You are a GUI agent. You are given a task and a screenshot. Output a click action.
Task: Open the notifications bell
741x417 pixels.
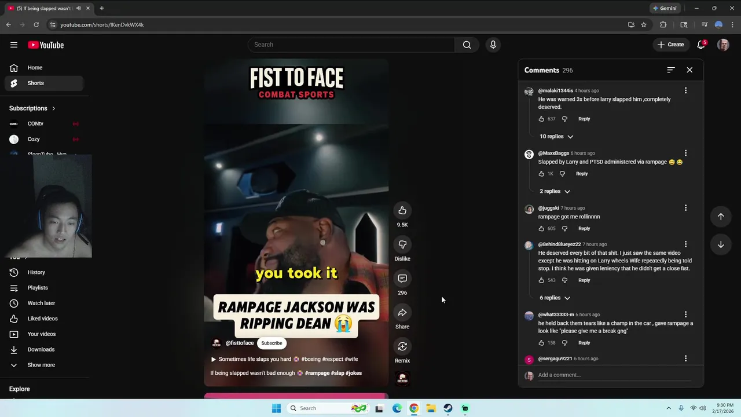click(701, 45)
